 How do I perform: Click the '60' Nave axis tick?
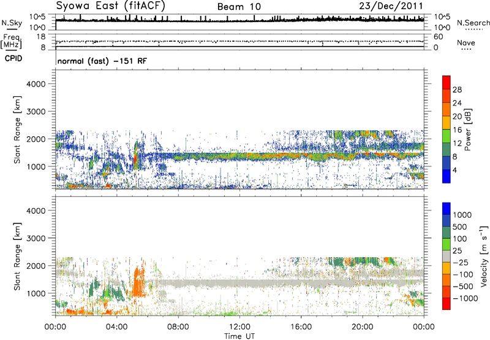(438, 37)
